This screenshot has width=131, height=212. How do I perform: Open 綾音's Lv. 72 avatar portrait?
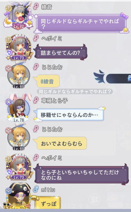click(18, 16)
